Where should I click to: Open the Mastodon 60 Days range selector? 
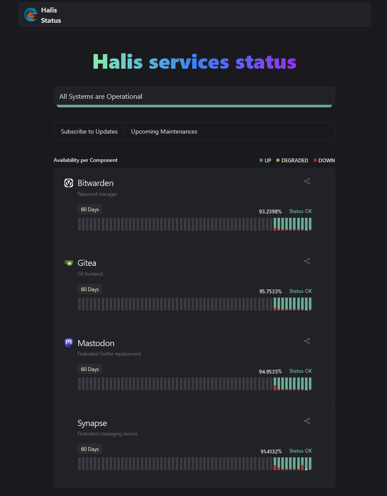90,369
